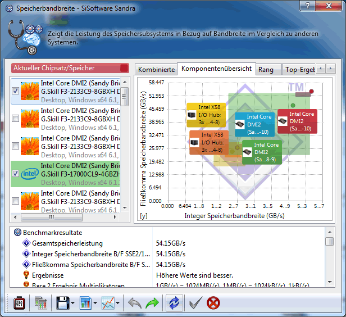Uncheck the G.Skill F3-17000CL9-4GBZH entry
The width and height of the screenshot is (346, 317).
click(x=16, y=174)
